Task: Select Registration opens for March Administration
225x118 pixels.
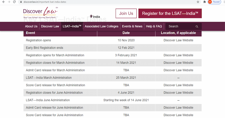Action: click(x=55, y=55)
